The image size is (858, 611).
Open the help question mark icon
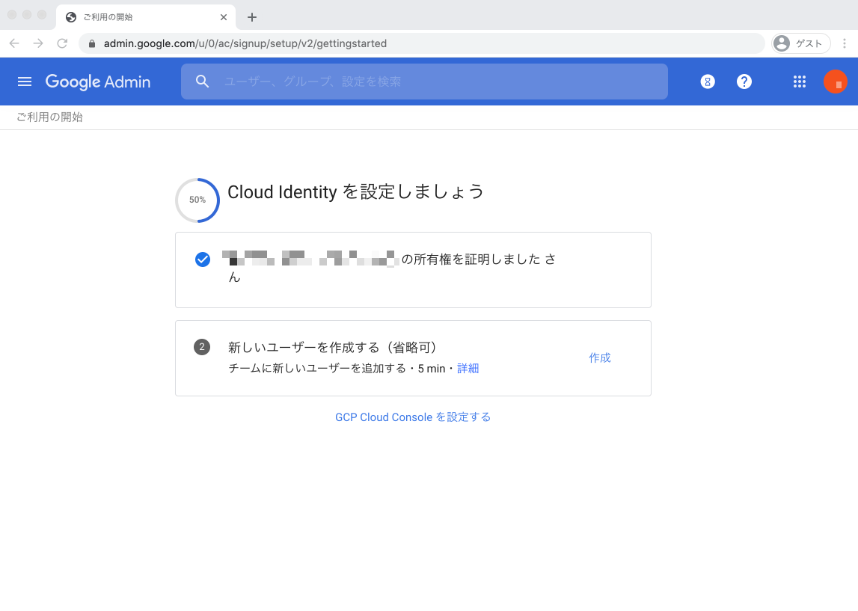click(744, 82)
